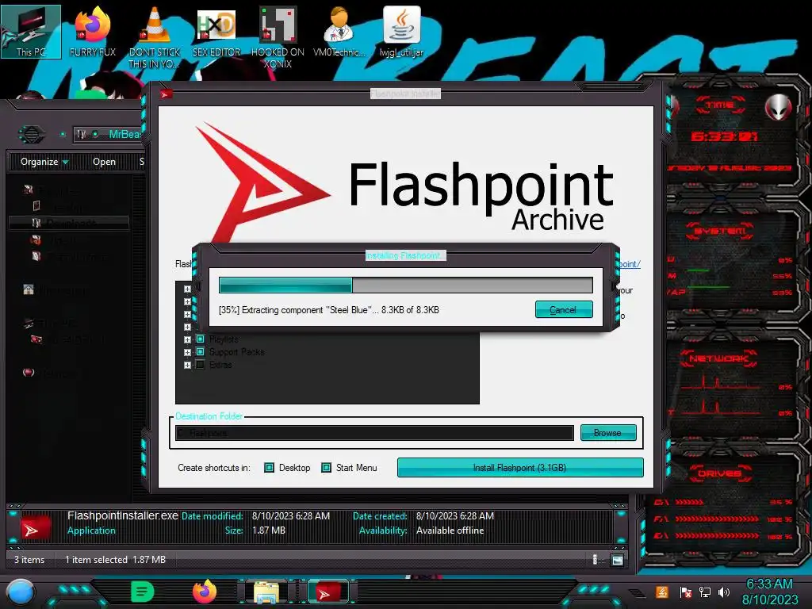Click the Browse button for destination folder

[608, 432]
